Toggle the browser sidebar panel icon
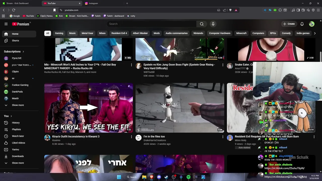This screenshot has height=181, width=322. tap(298, 10)
